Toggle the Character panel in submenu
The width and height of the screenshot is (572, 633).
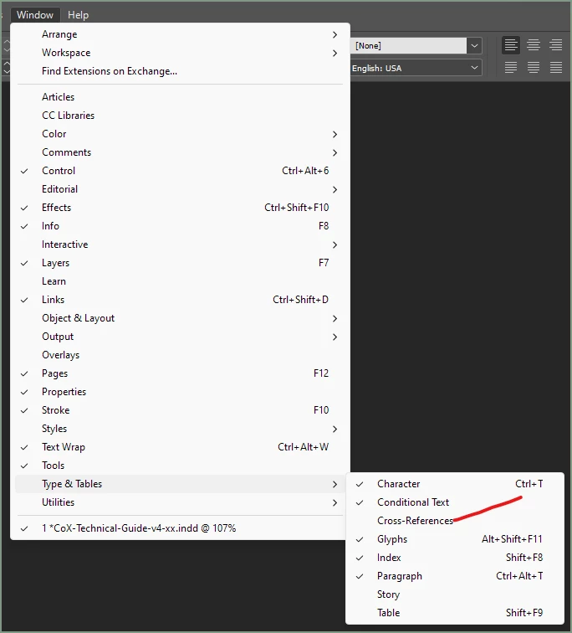point(455,484)
